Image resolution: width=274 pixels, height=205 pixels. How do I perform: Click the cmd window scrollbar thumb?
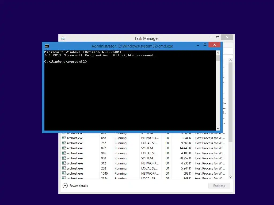pyautogui.click(x=218, y=58)
